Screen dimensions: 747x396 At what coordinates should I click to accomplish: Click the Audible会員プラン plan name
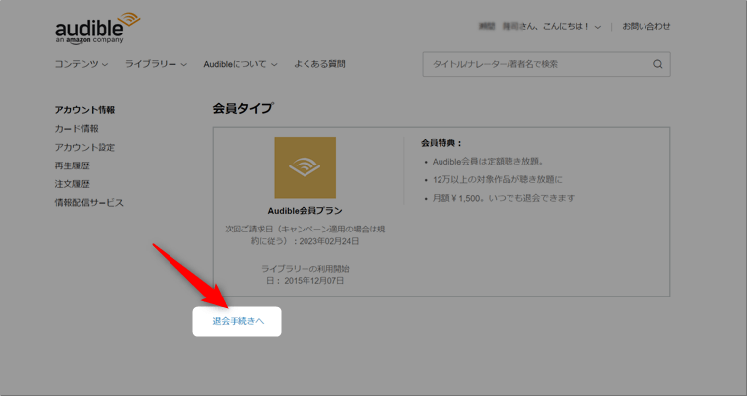click(305, 211)
